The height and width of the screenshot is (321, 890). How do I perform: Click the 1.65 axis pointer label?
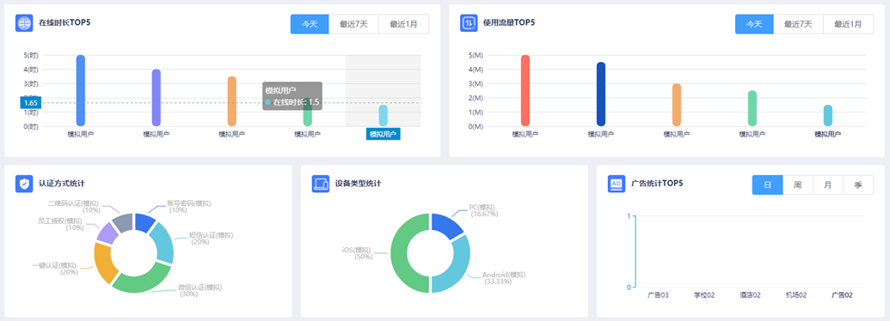[x=31, y=102]
